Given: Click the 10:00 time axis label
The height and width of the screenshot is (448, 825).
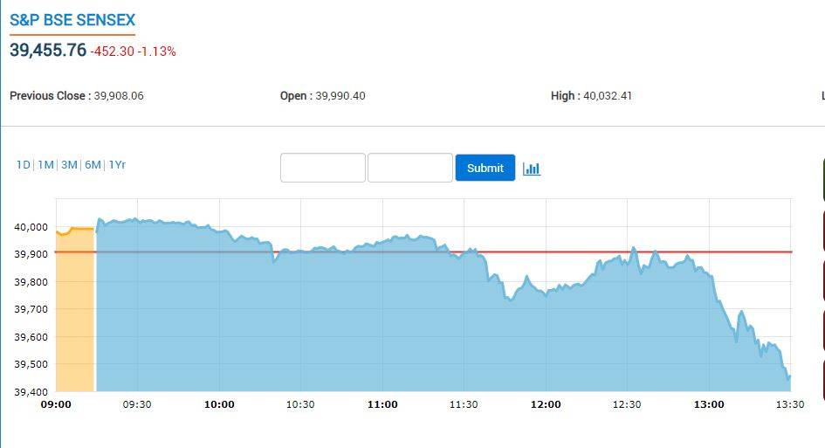Looking at the screenshot, I should click(x=219, y=404).
